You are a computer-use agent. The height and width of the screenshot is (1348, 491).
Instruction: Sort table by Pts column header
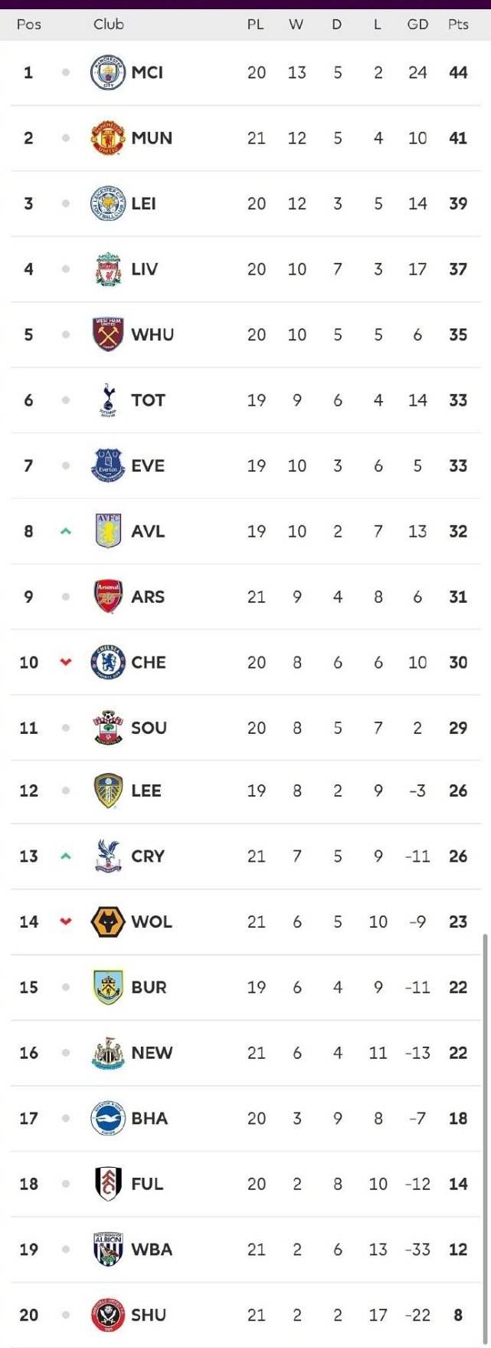point(458,25)
